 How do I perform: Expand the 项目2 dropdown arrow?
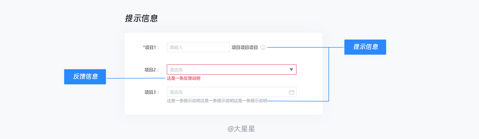(x=291, y=69)
